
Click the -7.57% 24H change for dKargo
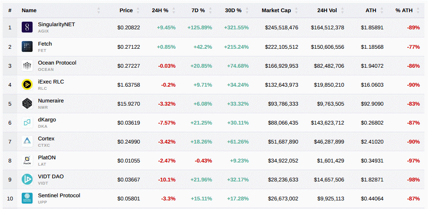(167, 123)
